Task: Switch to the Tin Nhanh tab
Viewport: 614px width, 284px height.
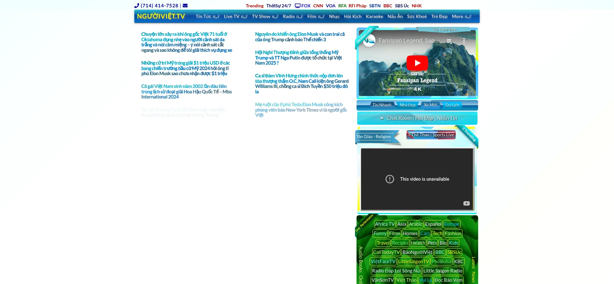Action: tap(382, 105)
